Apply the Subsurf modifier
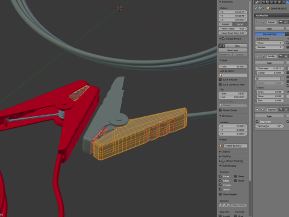289x217 pixels. point(270,29)
